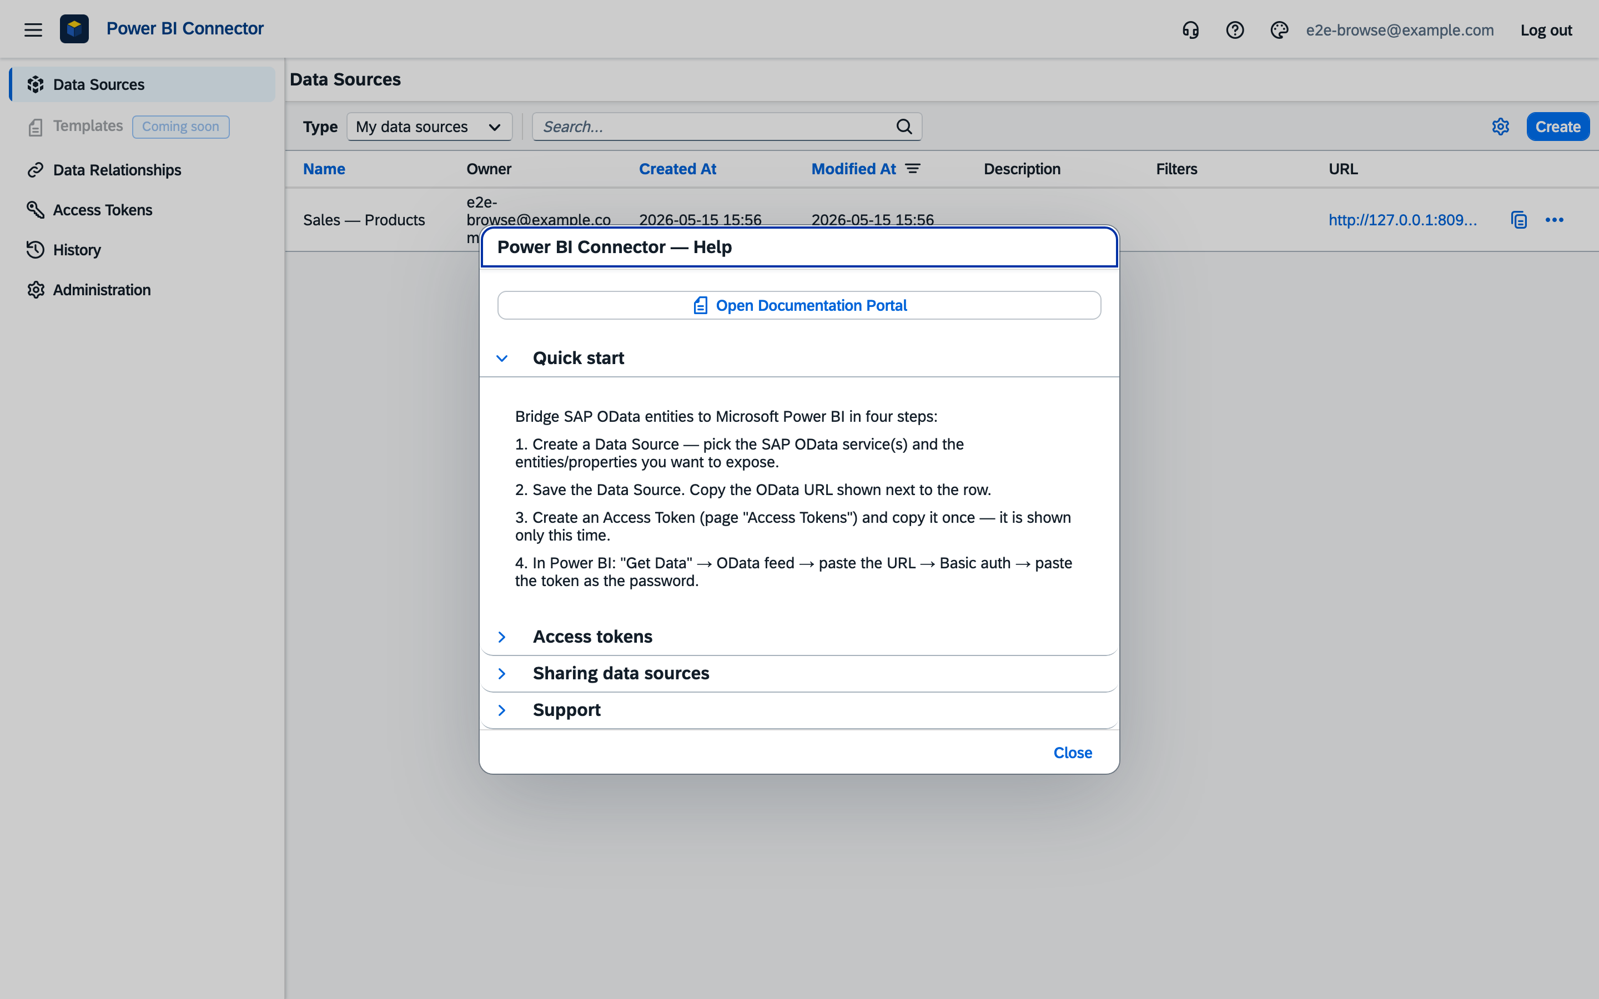This screenshot has height=999, width=1599.
Task: Click the Filters column header
Action: tap(1176, 169)
